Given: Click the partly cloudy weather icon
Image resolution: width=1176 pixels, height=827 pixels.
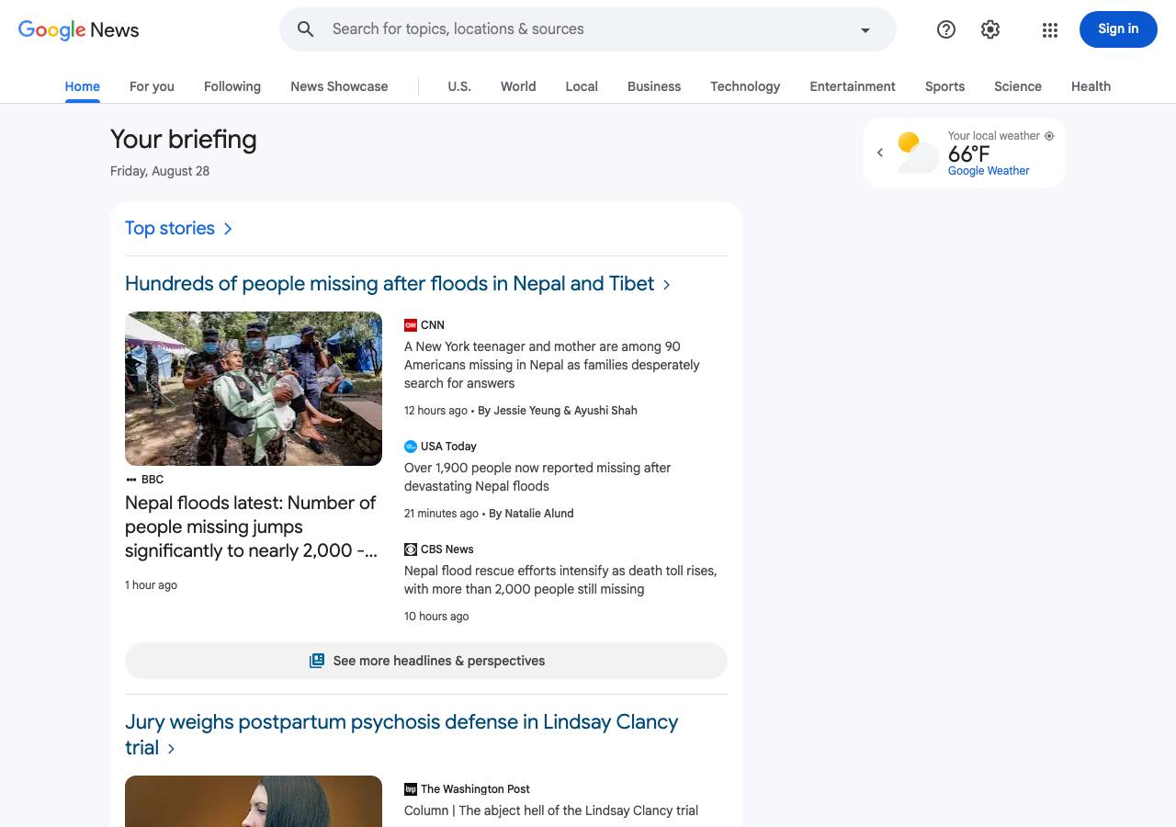Looking at the screenshot, I should 918,153.
